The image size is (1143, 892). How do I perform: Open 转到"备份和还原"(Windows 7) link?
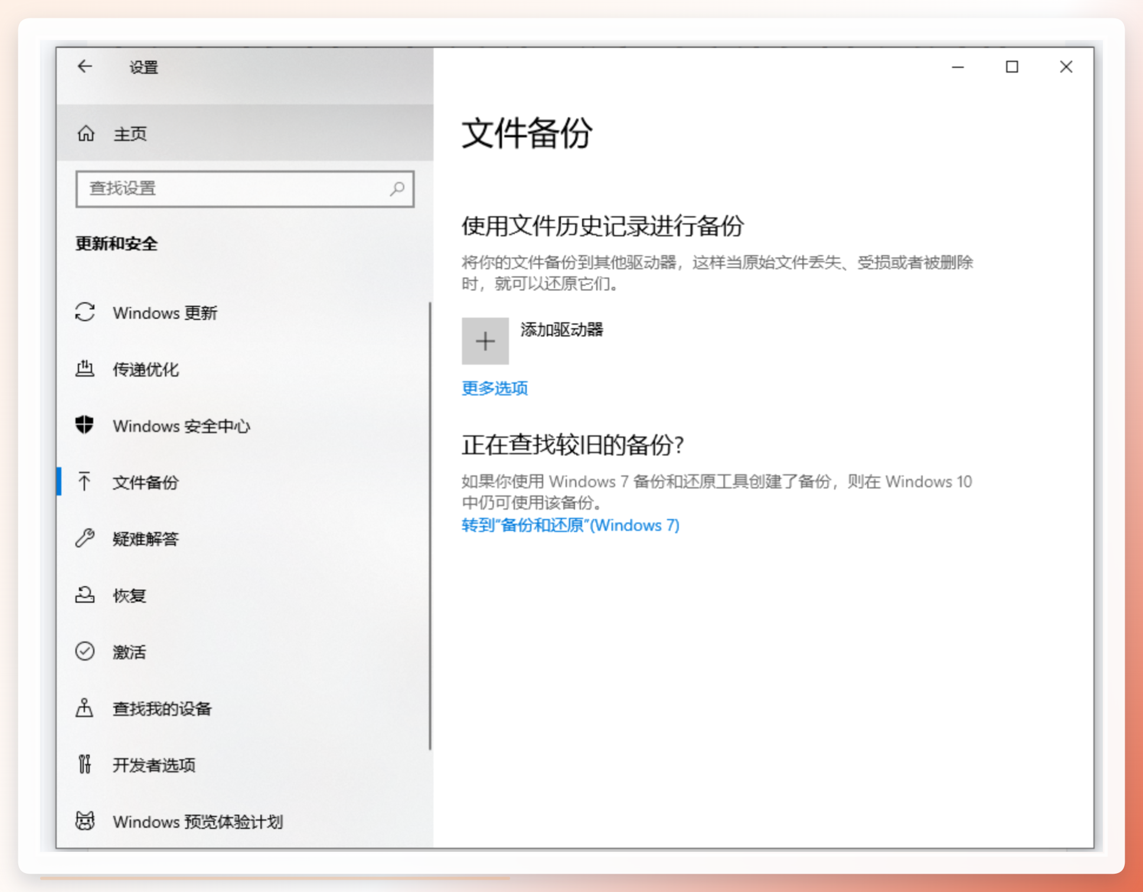tap(570, 525)
